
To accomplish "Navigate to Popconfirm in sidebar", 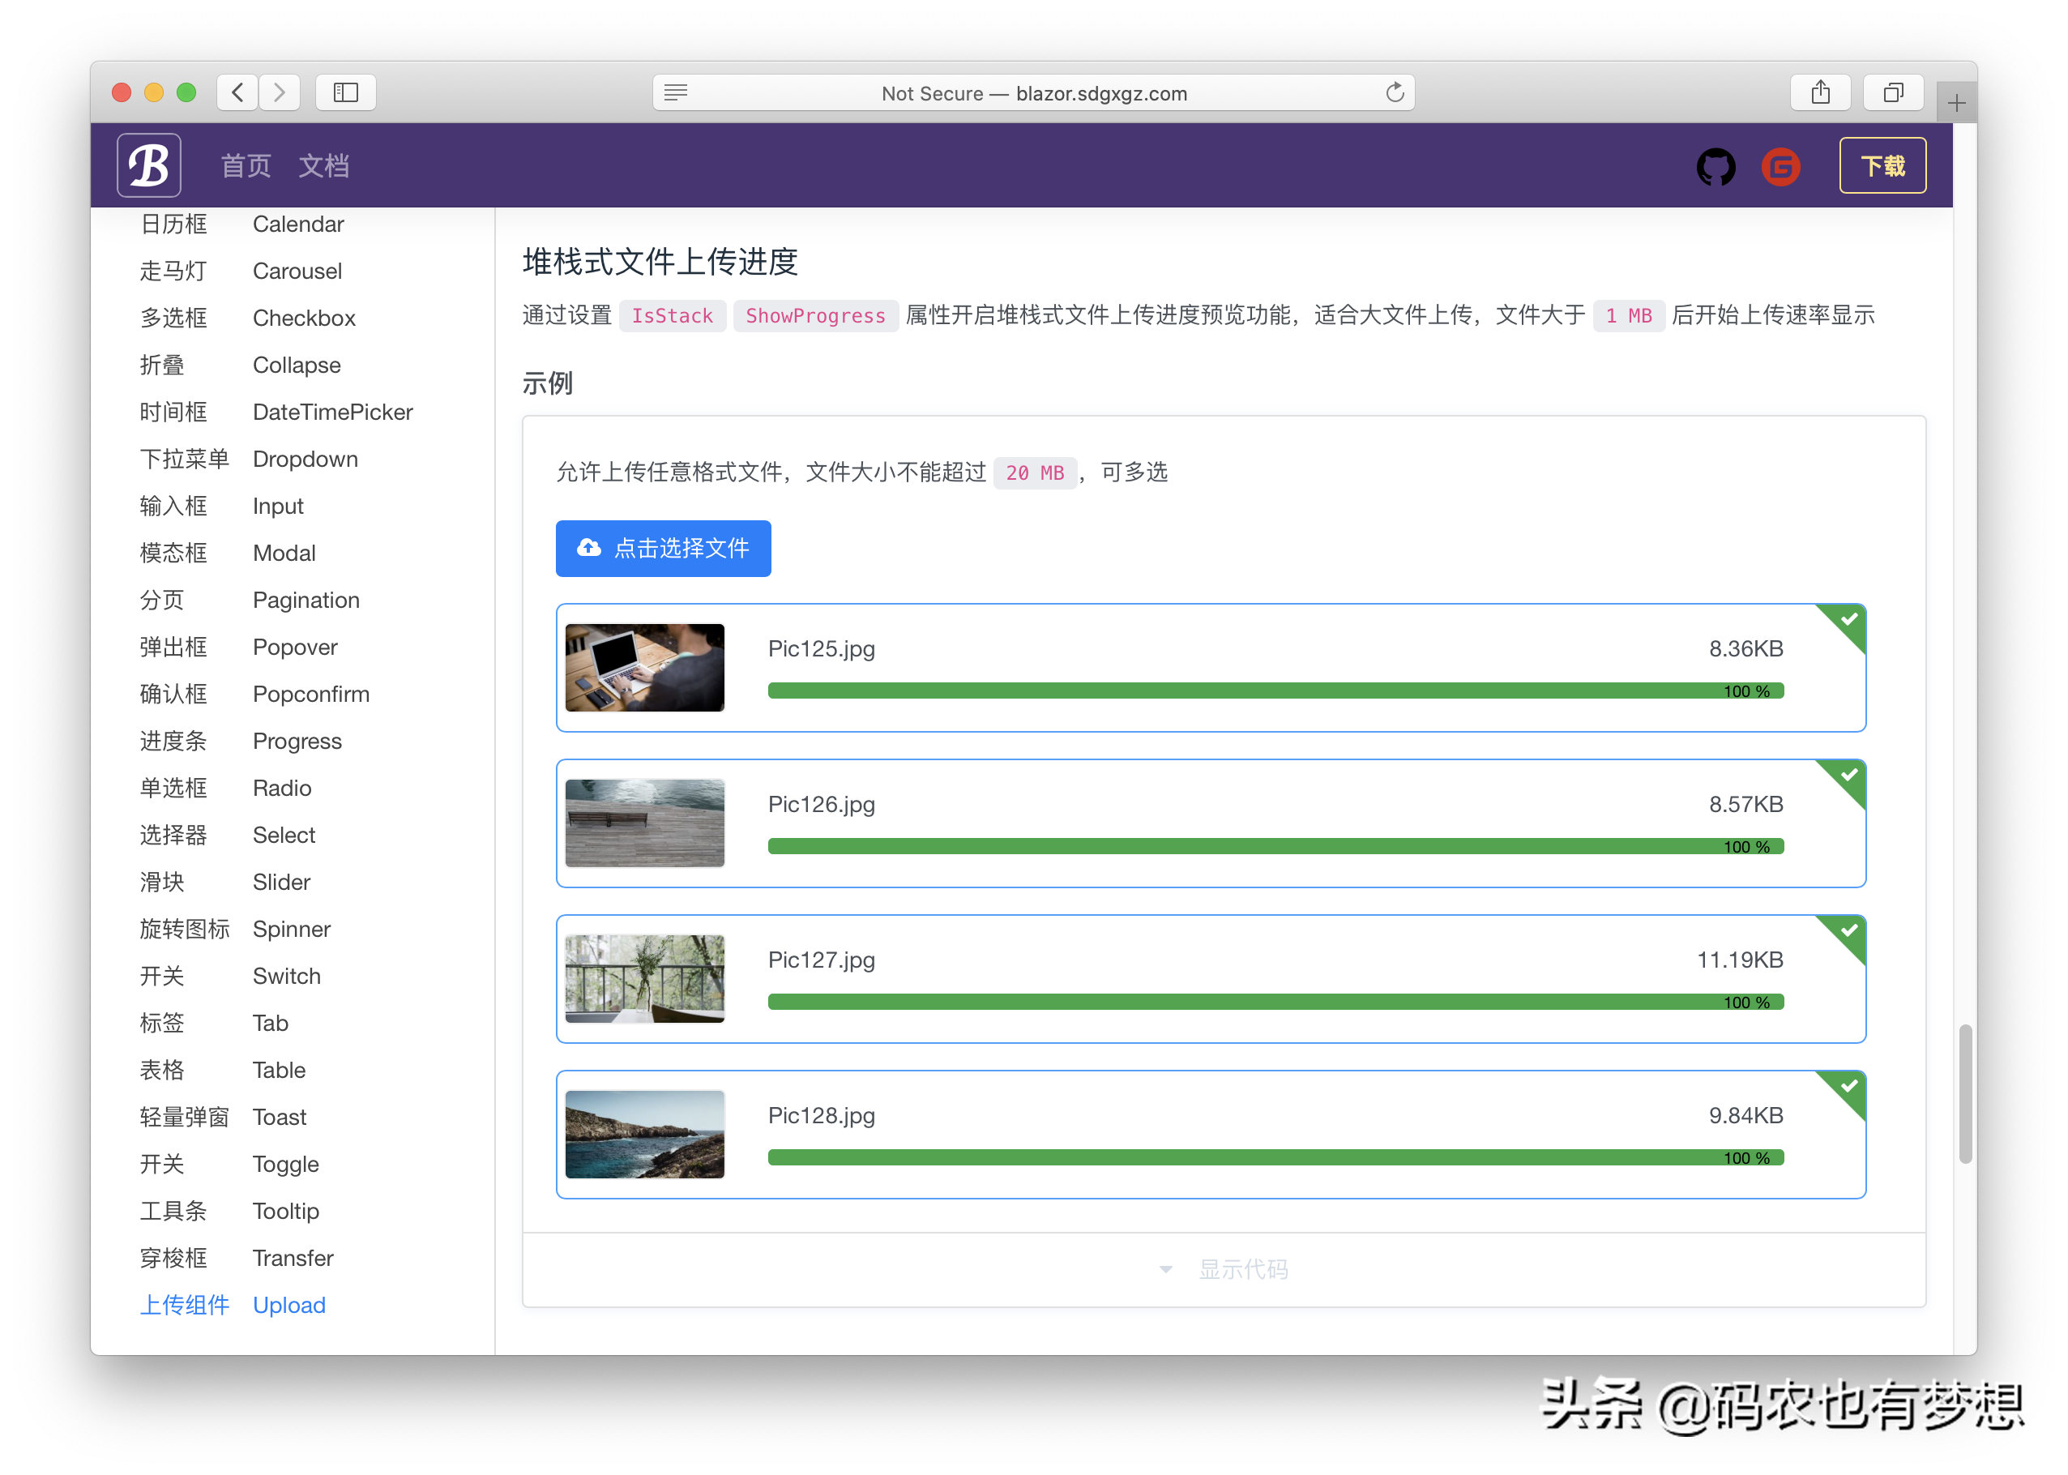I will coord(310,695).
